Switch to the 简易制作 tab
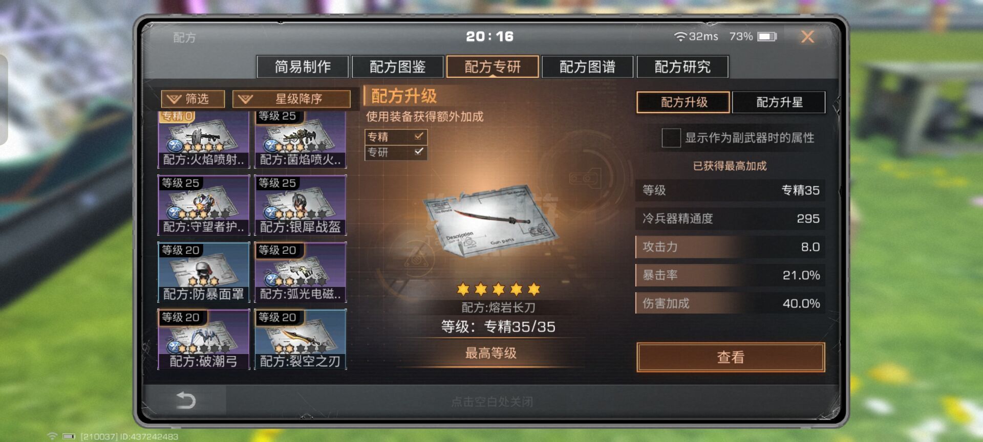The image size is (983, 442). pos(303,67)
